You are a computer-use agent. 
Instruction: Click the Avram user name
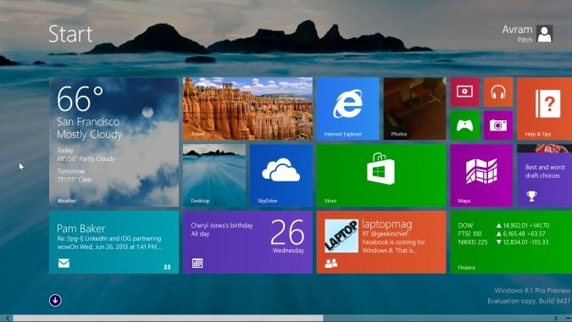pyautogui.click(x=517, y=30)
